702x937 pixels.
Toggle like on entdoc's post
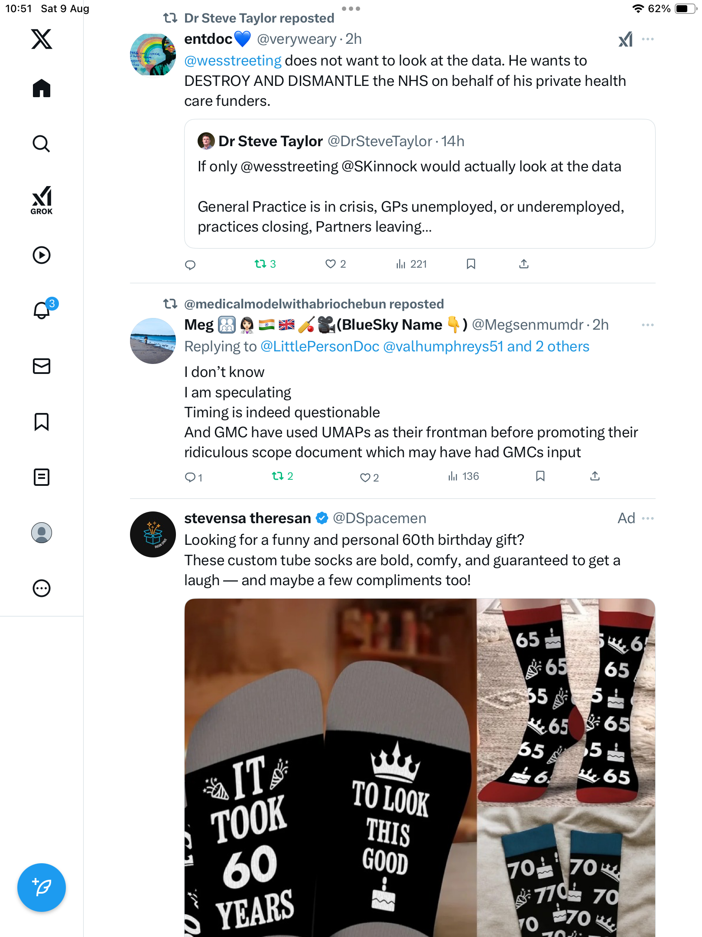coord(331,264)
